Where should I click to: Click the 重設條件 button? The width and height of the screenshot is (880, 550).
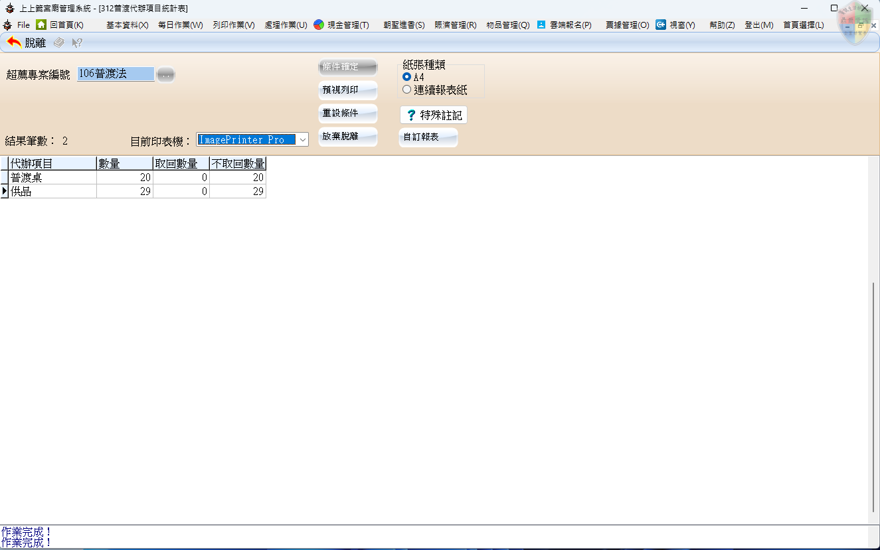pyautogui.click(x=347, y=113)
